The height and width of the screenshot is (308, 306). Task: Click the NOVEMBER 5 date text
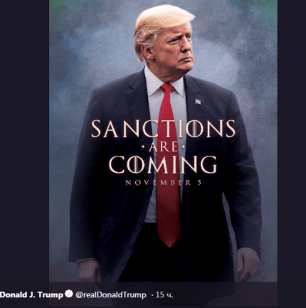point(163,183)
